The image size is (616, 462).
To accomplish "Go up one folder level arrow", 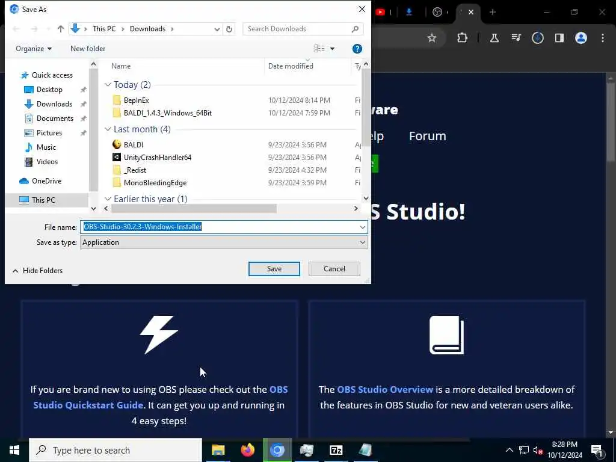I will click(61, 29).
